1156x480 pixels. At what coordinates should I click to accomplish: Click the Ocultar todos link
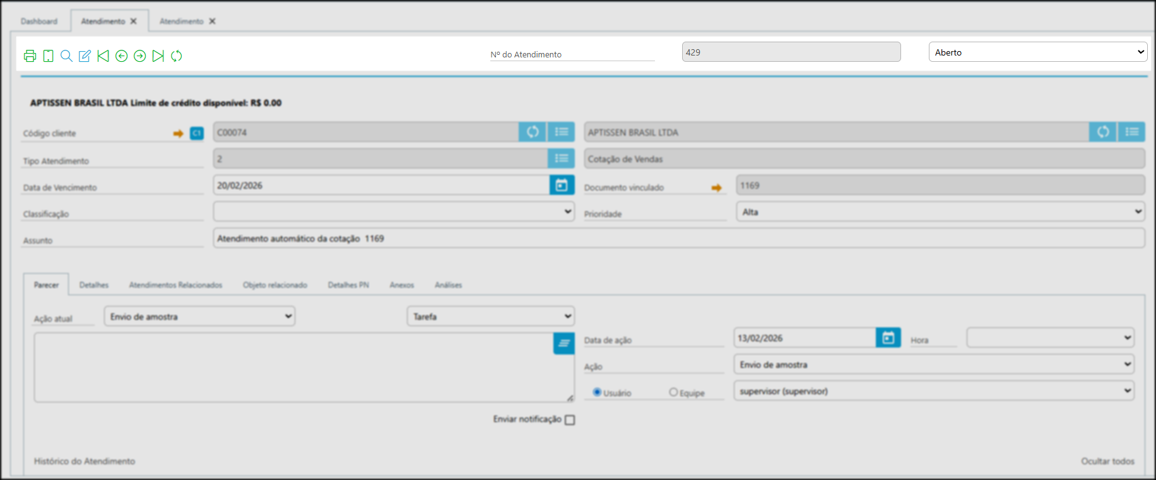coord(1107,461)
